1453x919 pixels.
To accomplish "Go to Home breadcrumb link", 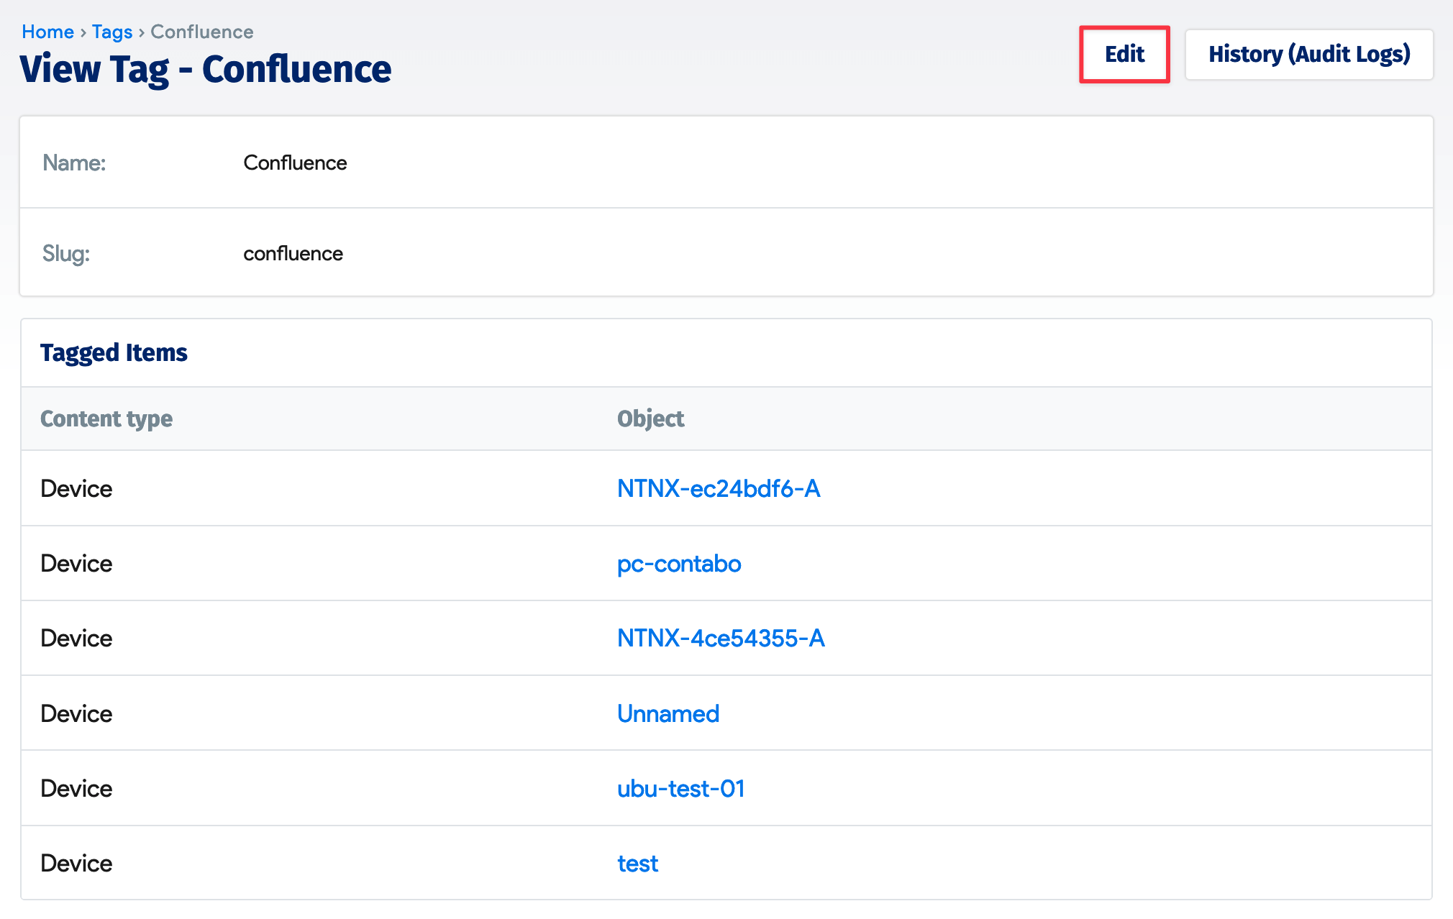I will (47, 32).
